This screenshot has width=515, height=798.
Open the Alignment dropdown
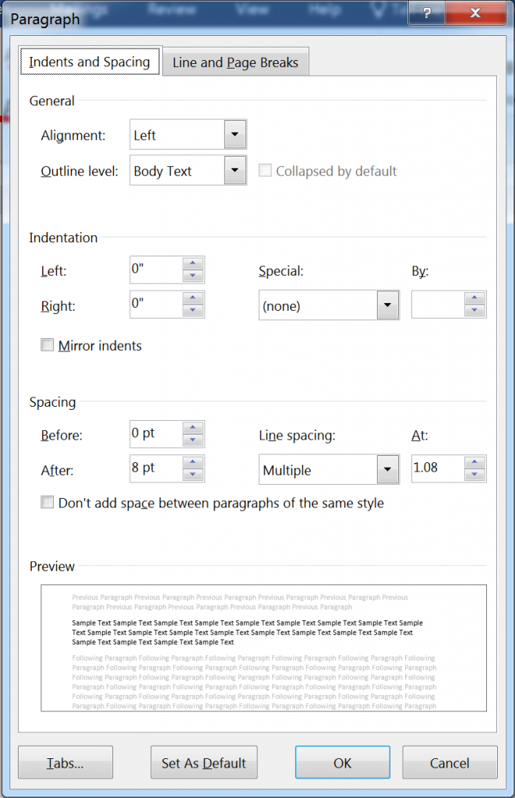click(235, 134)
